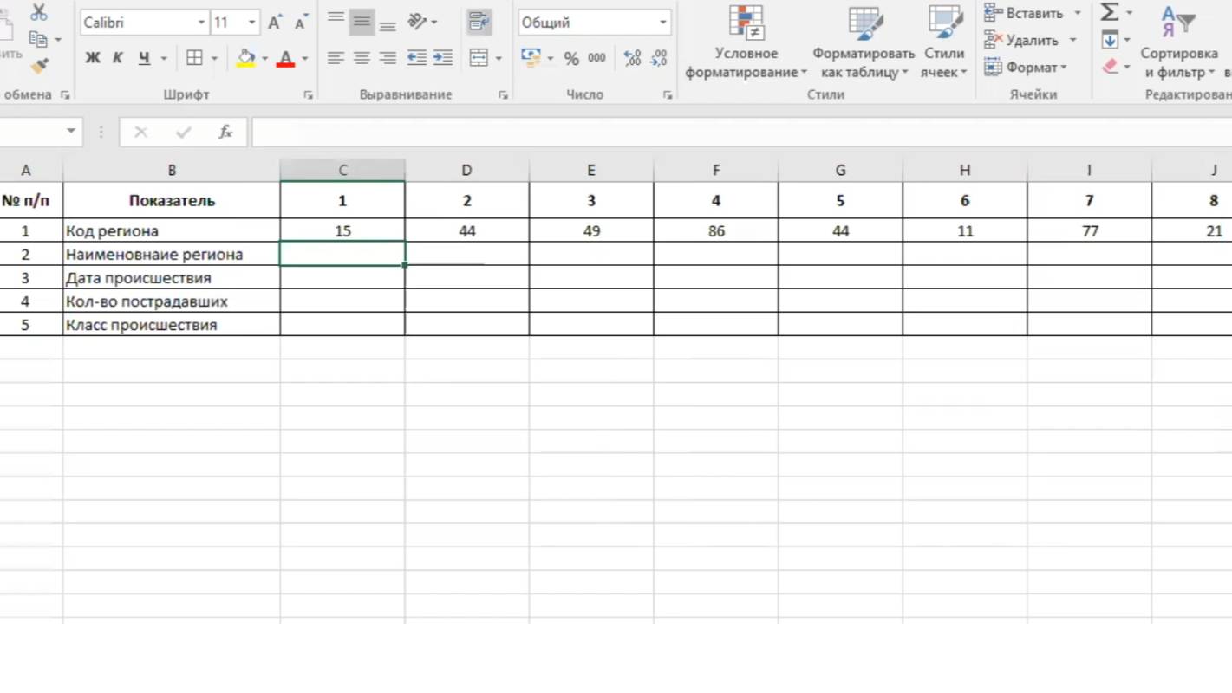Merge and center the selected cells
This screenshot has width=1232, height=693.
pyautogui.click(x=479, y=58)
